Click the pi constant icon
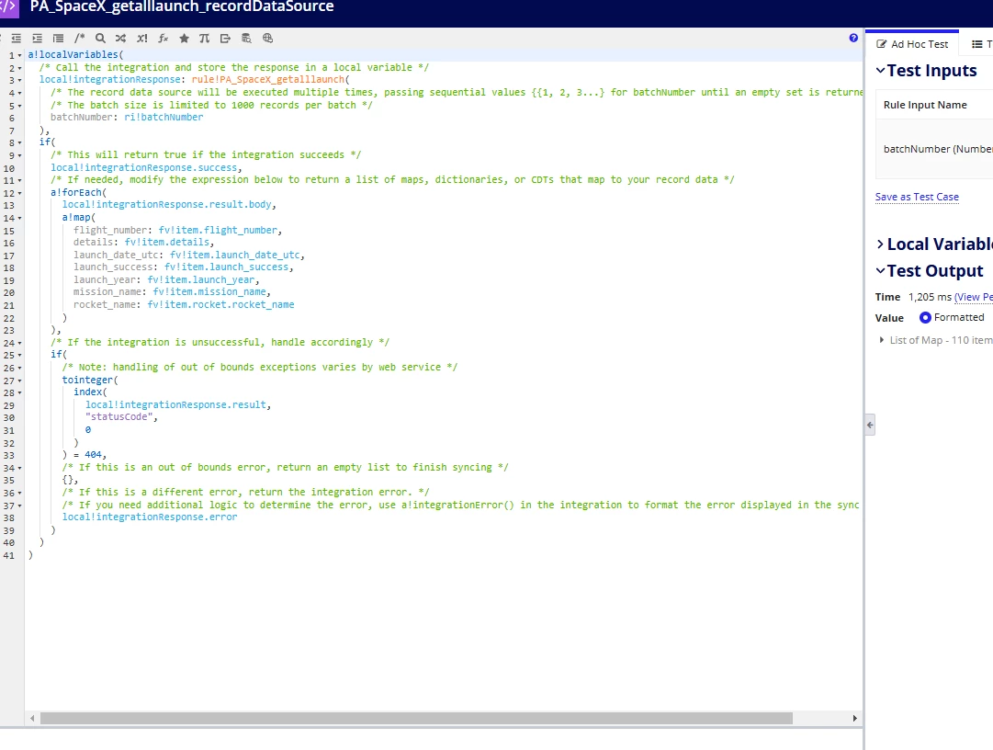 point(204,39)
